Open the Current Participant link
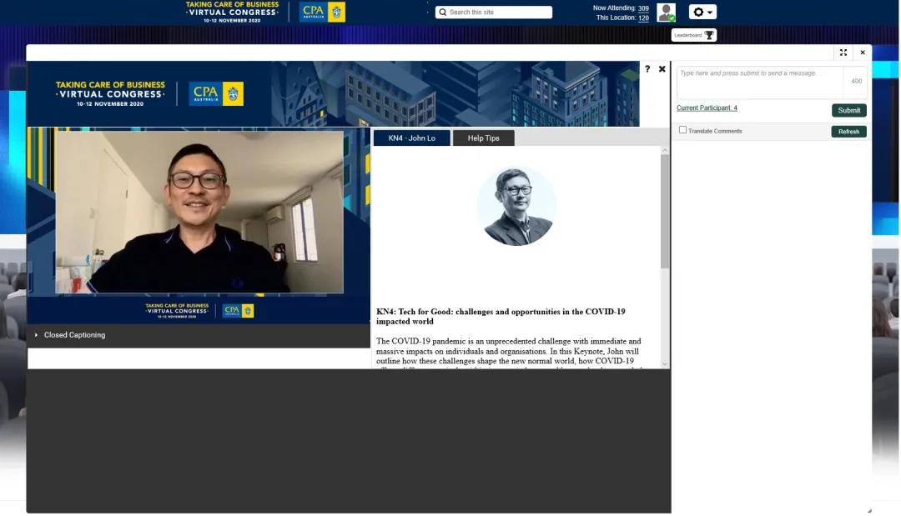The image size is (901, 516). click(707, 108)
